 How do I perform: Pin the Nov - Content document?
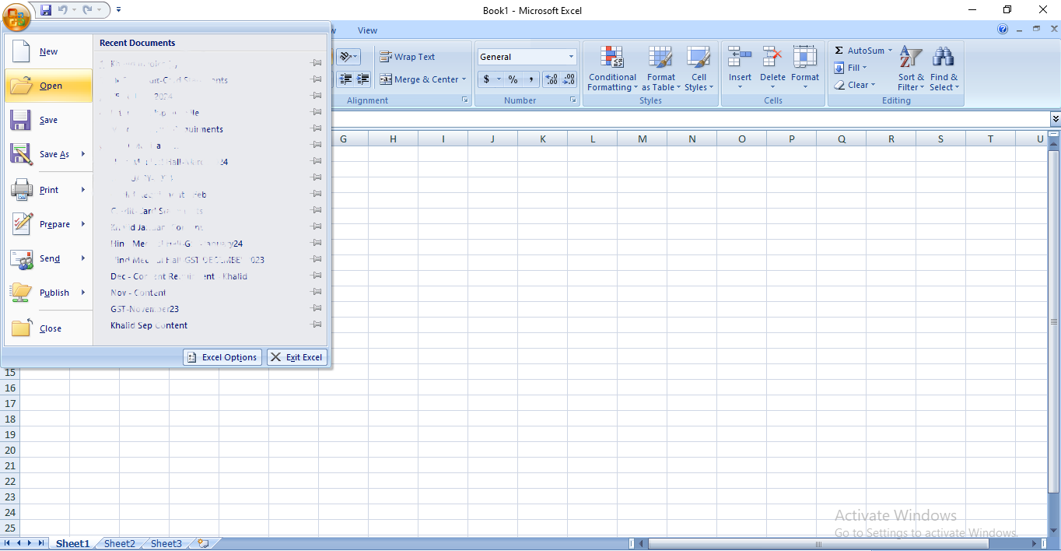[317, 293]
